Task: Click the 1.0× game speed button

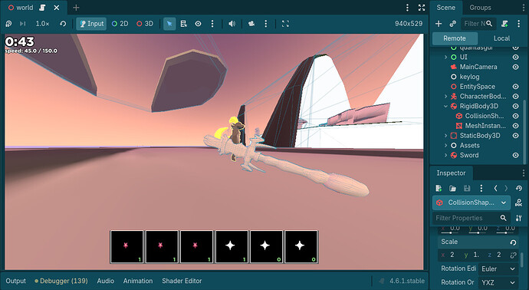Action: click(42, 24)
